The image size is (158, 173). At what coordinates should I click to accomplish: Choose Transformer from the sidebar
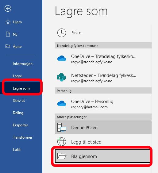(22, 137)
